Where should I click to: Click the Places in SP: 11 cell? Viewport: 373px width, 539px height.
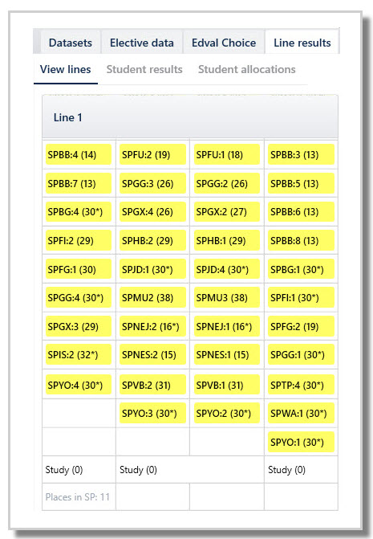pyautogui.click(x=78, y=497)
